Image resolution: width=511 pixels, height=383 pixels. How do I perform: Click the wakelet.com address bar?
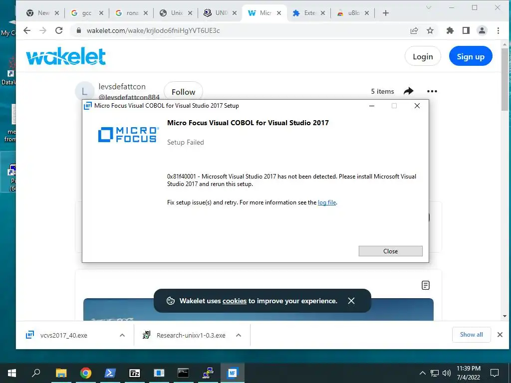(x=241, y=30)
